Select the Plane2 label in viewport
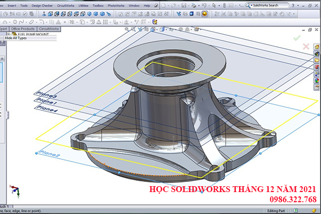321x214 pixels. pos(49,154)
